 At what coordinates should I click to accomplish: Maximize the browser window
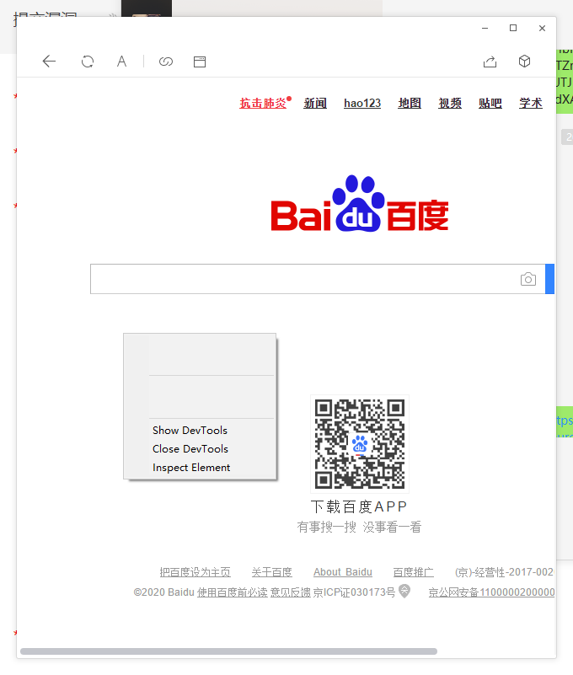coord(513,28)
